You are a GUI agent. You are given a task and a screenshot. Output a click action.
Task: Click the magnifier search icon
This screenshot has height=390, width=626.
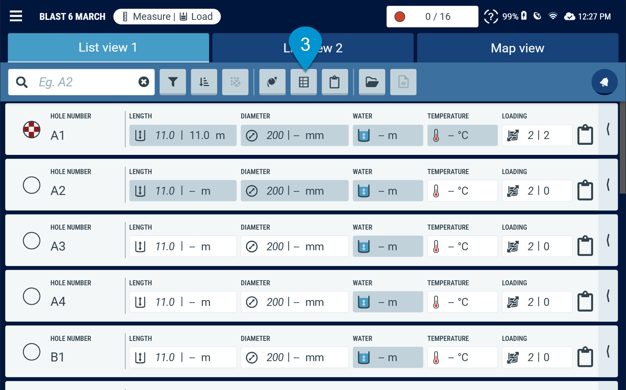[22, 82]
